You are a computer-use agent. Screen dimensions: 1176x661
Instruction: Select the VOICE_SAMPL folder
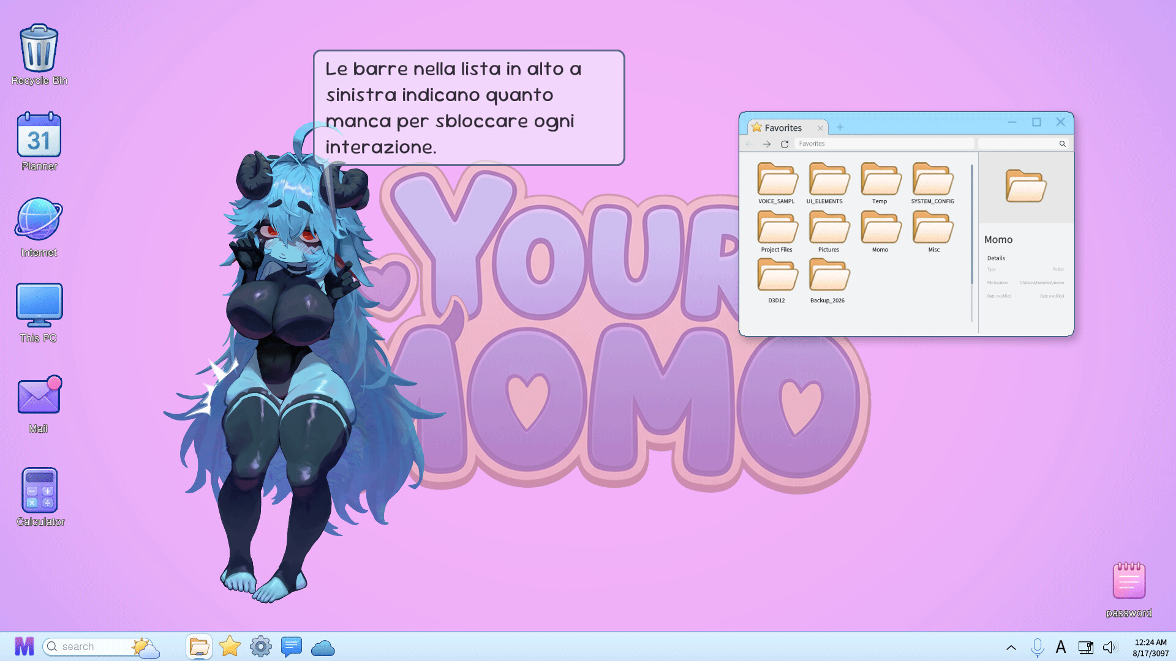(777, 184)
